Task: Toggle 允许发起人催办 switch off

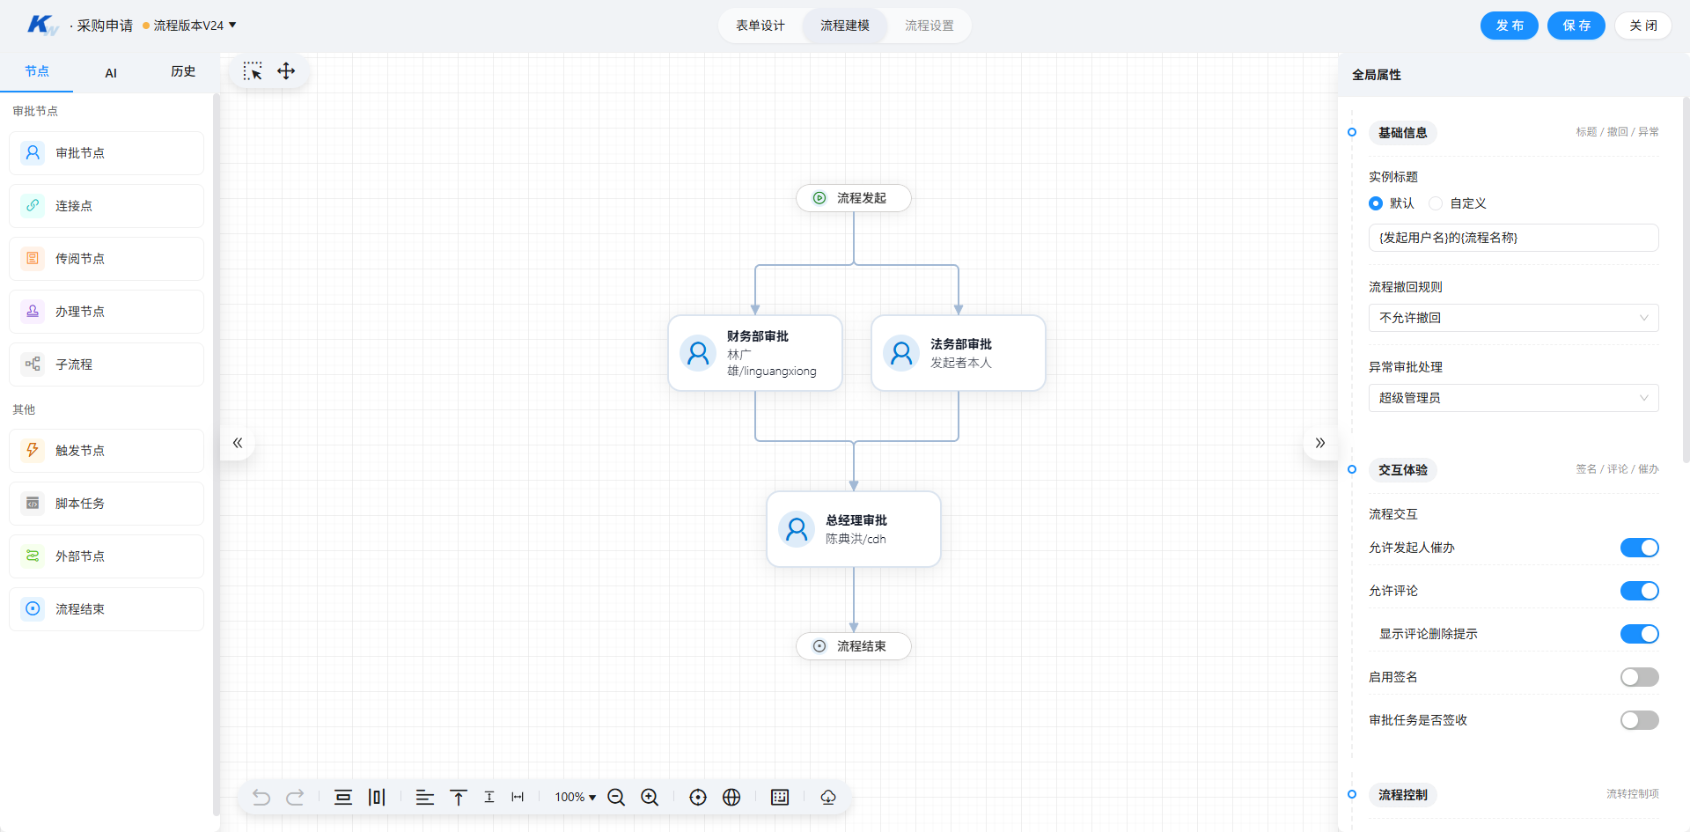Action: pos(1640,548)
